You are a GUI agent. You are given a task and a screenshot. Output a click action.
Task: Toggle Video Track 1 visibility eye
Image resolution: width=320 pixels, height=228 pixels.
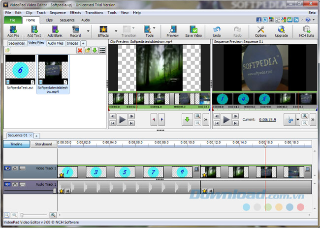pos(7,169)
